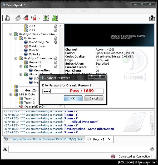Select user ITx-Murderer
158x165 pixels.
pos(37,46)
